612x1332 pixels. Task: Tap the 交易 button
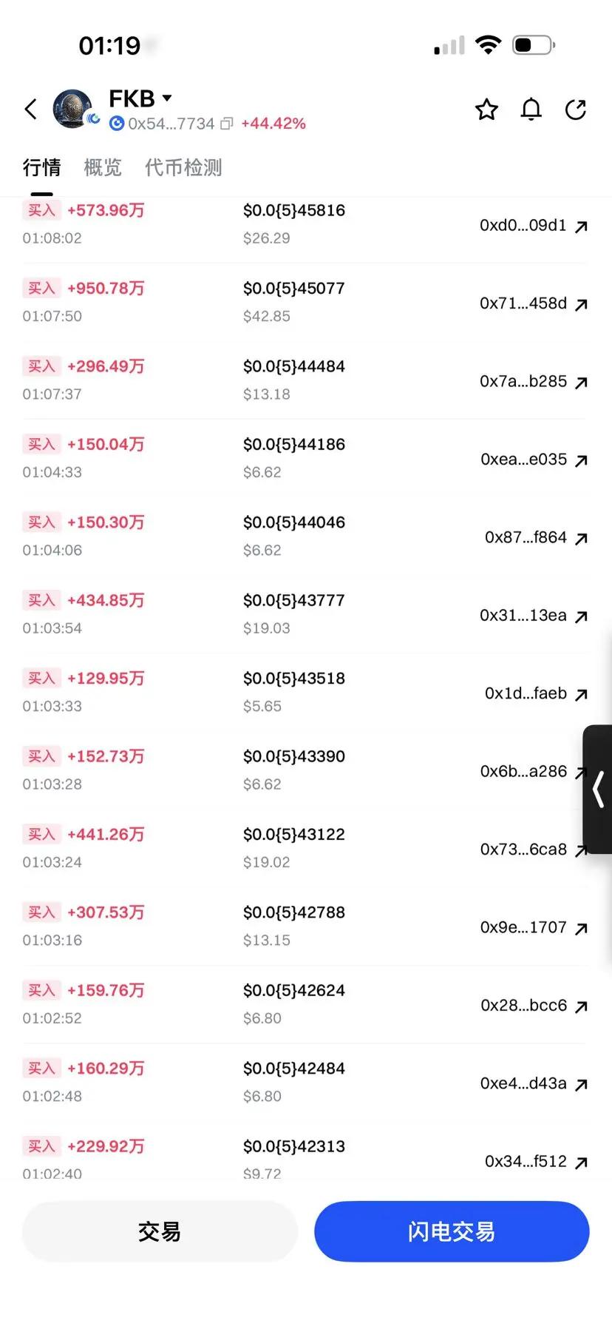(x=160, y=1231)
